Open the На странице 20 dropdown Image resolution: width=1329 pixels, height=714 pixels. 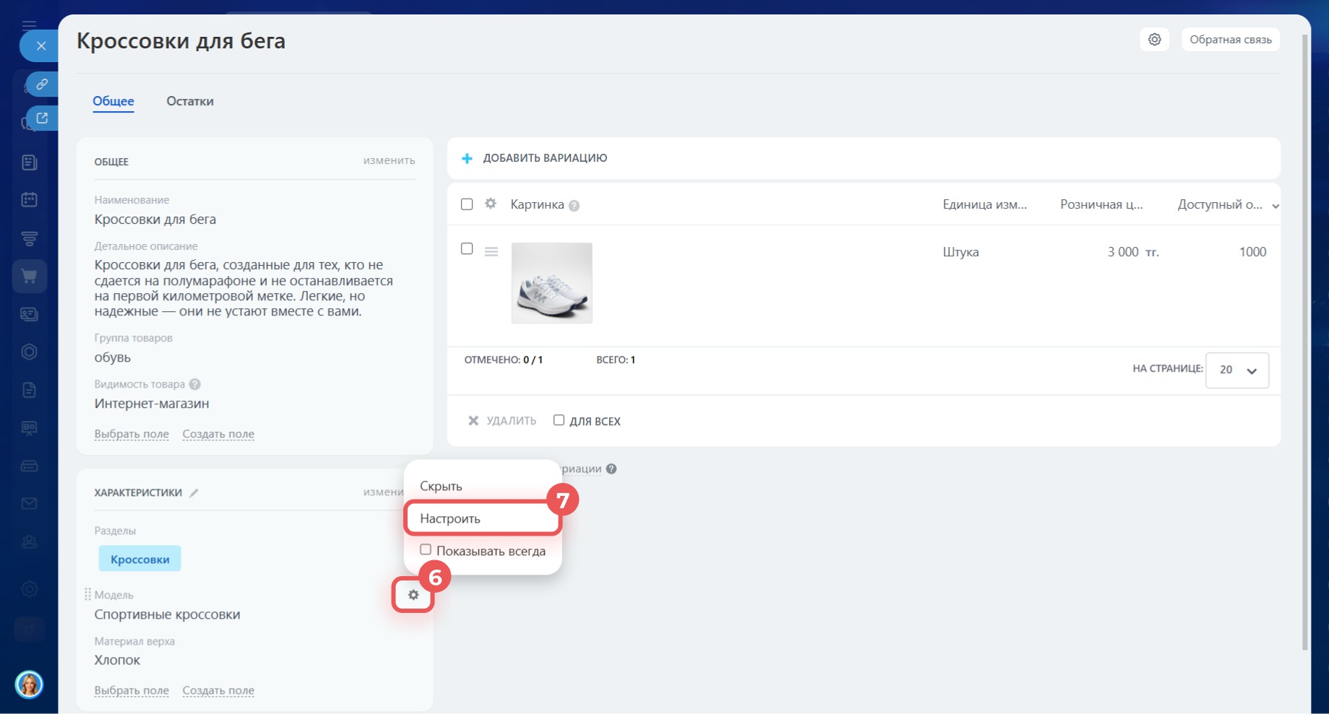1236,370
